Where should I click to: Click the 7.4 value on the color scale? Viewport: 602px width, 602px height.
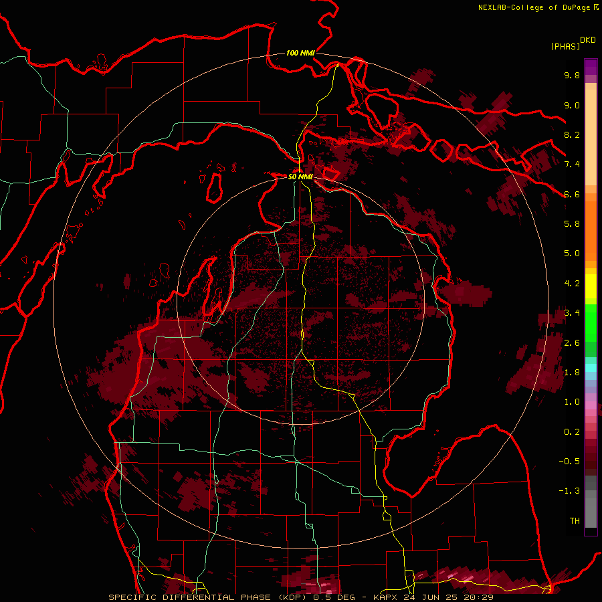572,165
